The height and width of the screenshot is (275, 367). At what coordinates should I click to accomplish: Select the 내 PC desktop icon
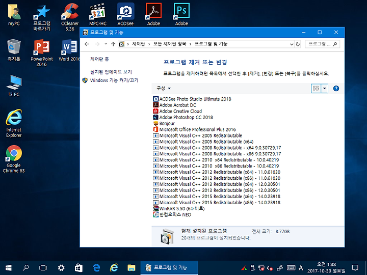point(14,86)
